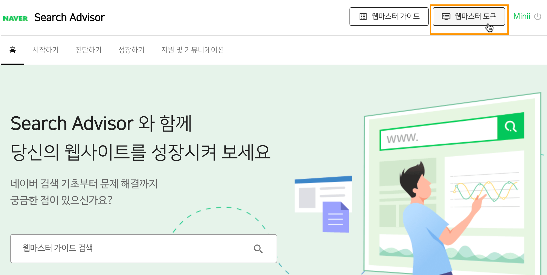Focus the 웹마스터 가이드 검색 input field
The width and height of the screenshot is (547, 275).
tap(143, 249)
